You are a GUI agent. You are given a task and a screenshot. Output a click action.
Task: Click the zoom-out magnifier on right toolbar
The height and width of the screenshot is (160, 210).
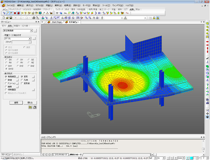click(x=207, y=33)
